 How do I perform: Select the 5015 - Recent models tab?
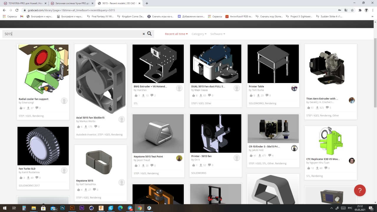point(119,3)
